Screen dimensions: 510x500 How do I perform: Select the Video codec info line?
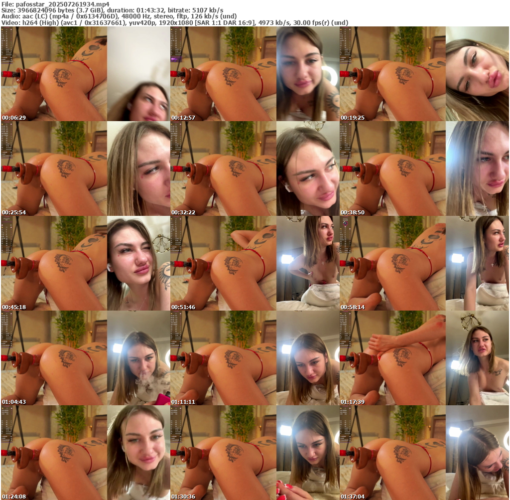[x=174, y=23]
